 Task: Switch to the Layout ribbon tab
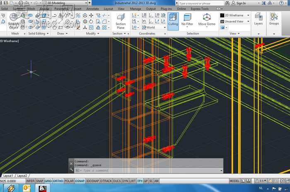[x=108, y=9]
